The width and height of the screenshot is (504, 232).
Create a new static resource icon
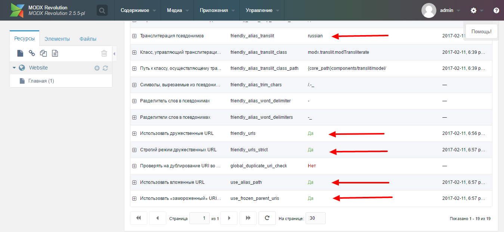[x=55, y=53]
